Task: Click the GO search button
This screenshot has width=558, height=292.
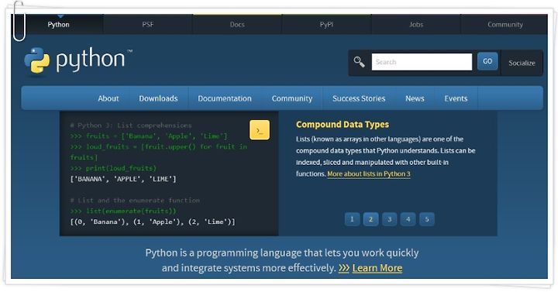Action: 487,61
